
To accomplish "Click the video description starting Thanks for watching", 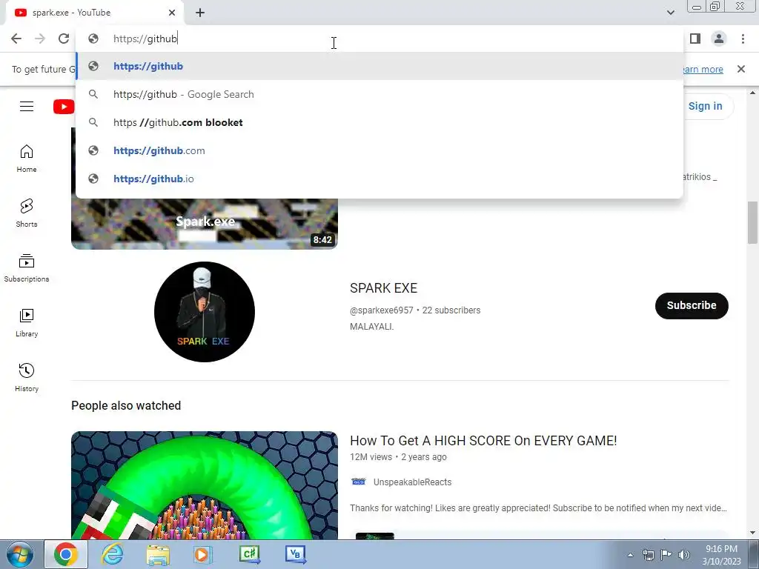I will coord(538,508).
